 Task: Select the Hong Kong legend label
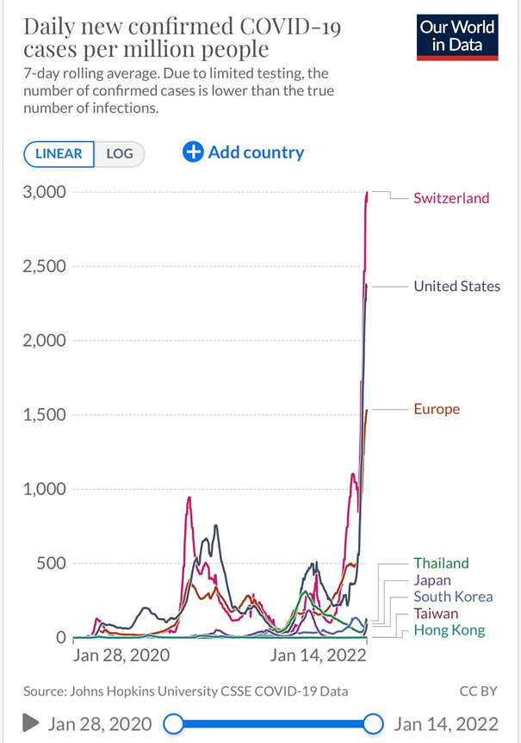coord(449,630)
